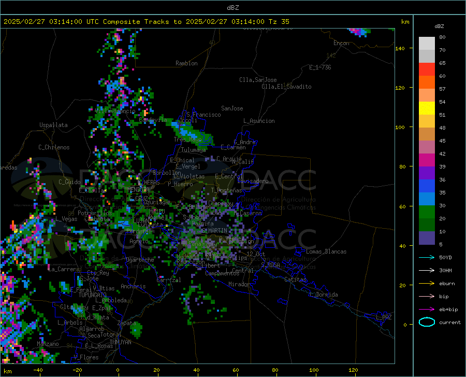
Task: Select the Zapata map label
Action: click(x=127, y=323)
